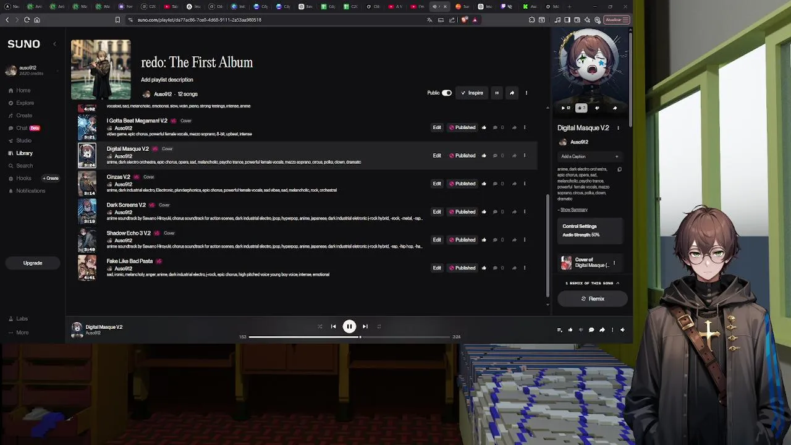Share the Cinzas V.2 song
The height and width of the screenshot is (445, 791).
coord(514,184)
